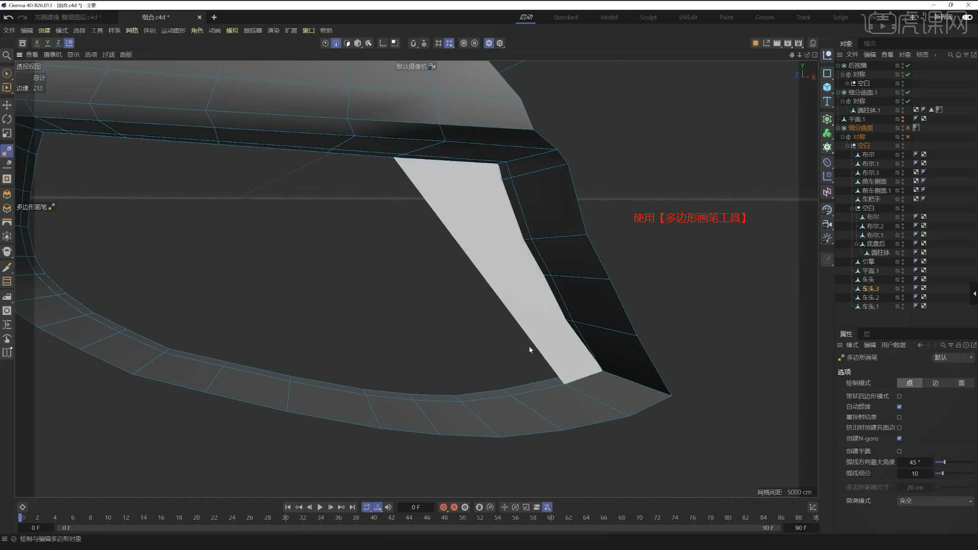The width and height of the screenshot is (978, 550).
Task: Select the Brush tool in left toolbar
Action: pos(7,267)
